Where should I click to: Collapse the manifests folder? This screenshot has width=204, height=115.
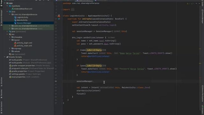click(x=7, y=6)
